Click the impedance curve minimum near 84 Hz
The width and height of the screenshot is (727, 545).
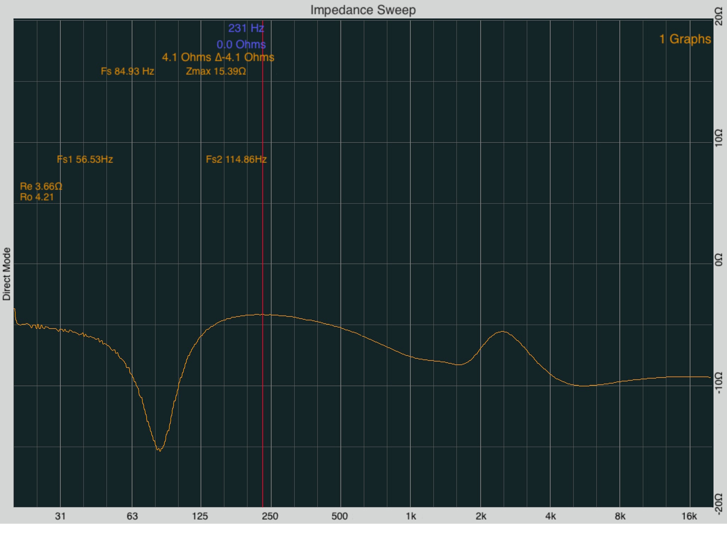(x=160, y=450)
